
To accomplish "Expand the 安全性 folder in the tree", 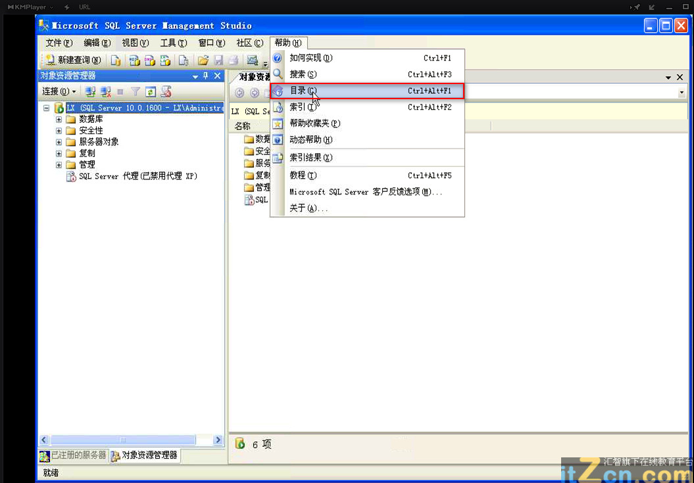I will click(59, 131).
